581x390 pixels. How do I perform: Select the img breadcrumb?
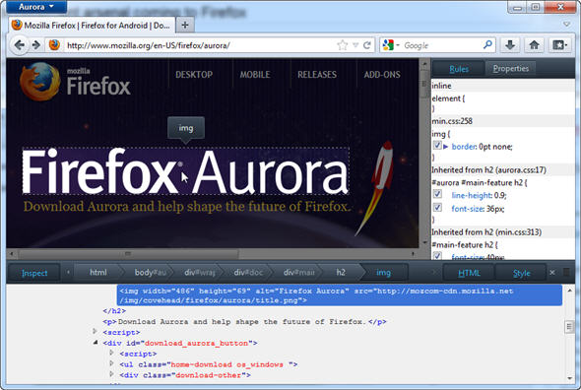[383, 273]
